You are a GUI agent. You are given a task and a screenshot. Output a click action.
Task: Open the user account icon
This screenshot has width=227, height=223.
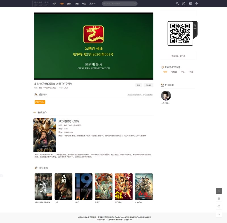(x=177, y=4)
